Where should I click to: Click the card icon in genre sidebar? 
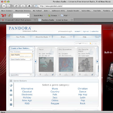11,95
